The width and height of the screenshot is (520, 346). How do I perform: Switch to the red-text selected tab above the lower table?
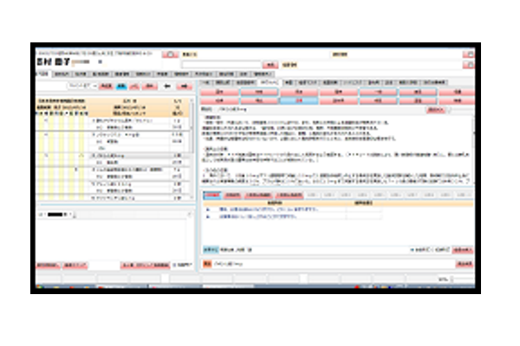[212, 195]
